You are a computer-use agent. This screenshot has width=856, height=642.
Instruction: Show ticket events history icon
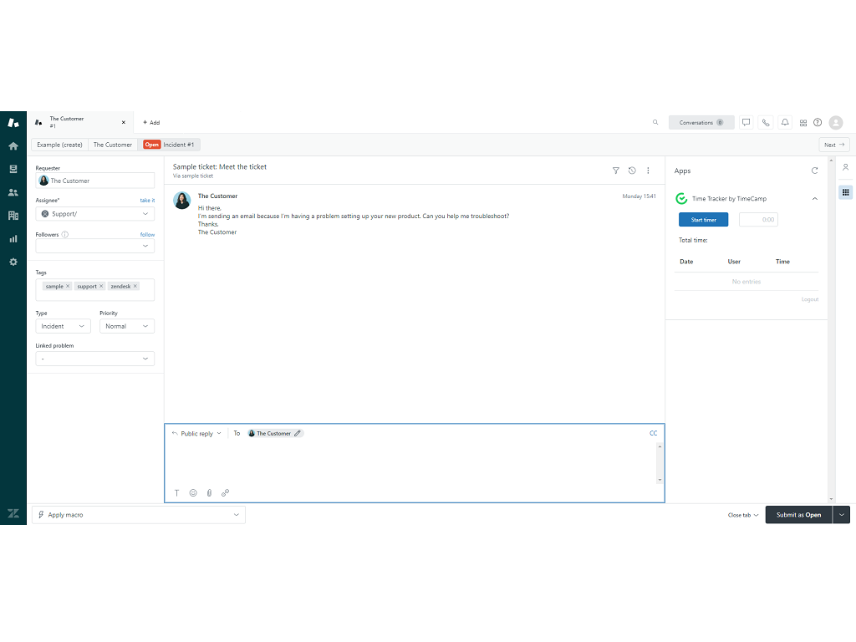632,171
